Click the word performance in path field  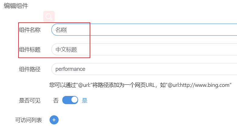pyautogui.click(x=70, y=69)
